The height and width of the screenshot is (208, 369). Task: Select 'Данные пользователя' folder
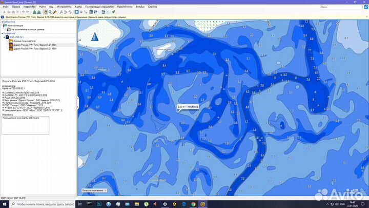[x=25, y=41]
